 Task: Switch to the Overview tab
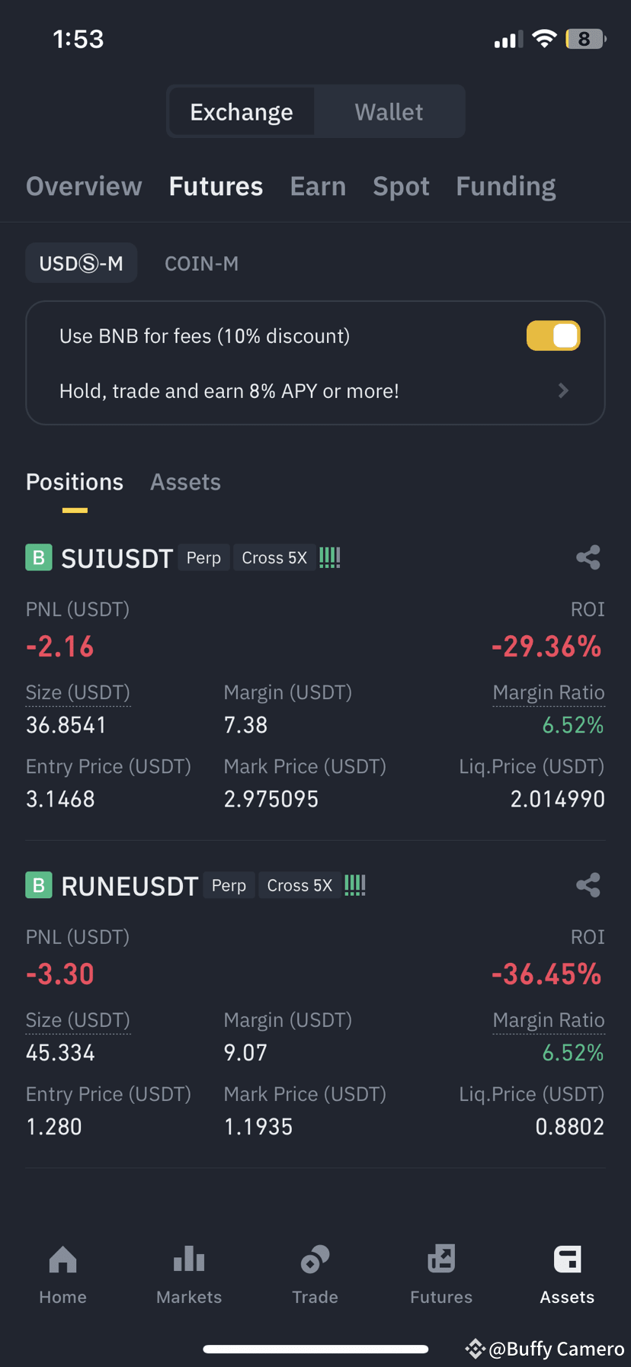click(84, 187)
